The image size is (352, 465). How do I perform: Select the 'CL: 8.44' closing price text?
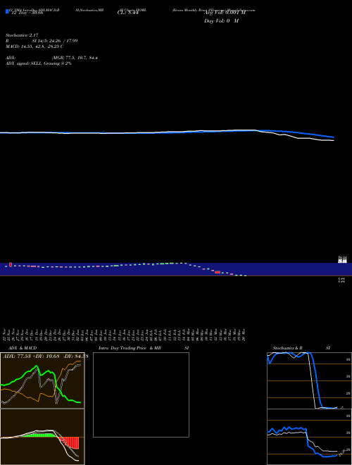128,13
